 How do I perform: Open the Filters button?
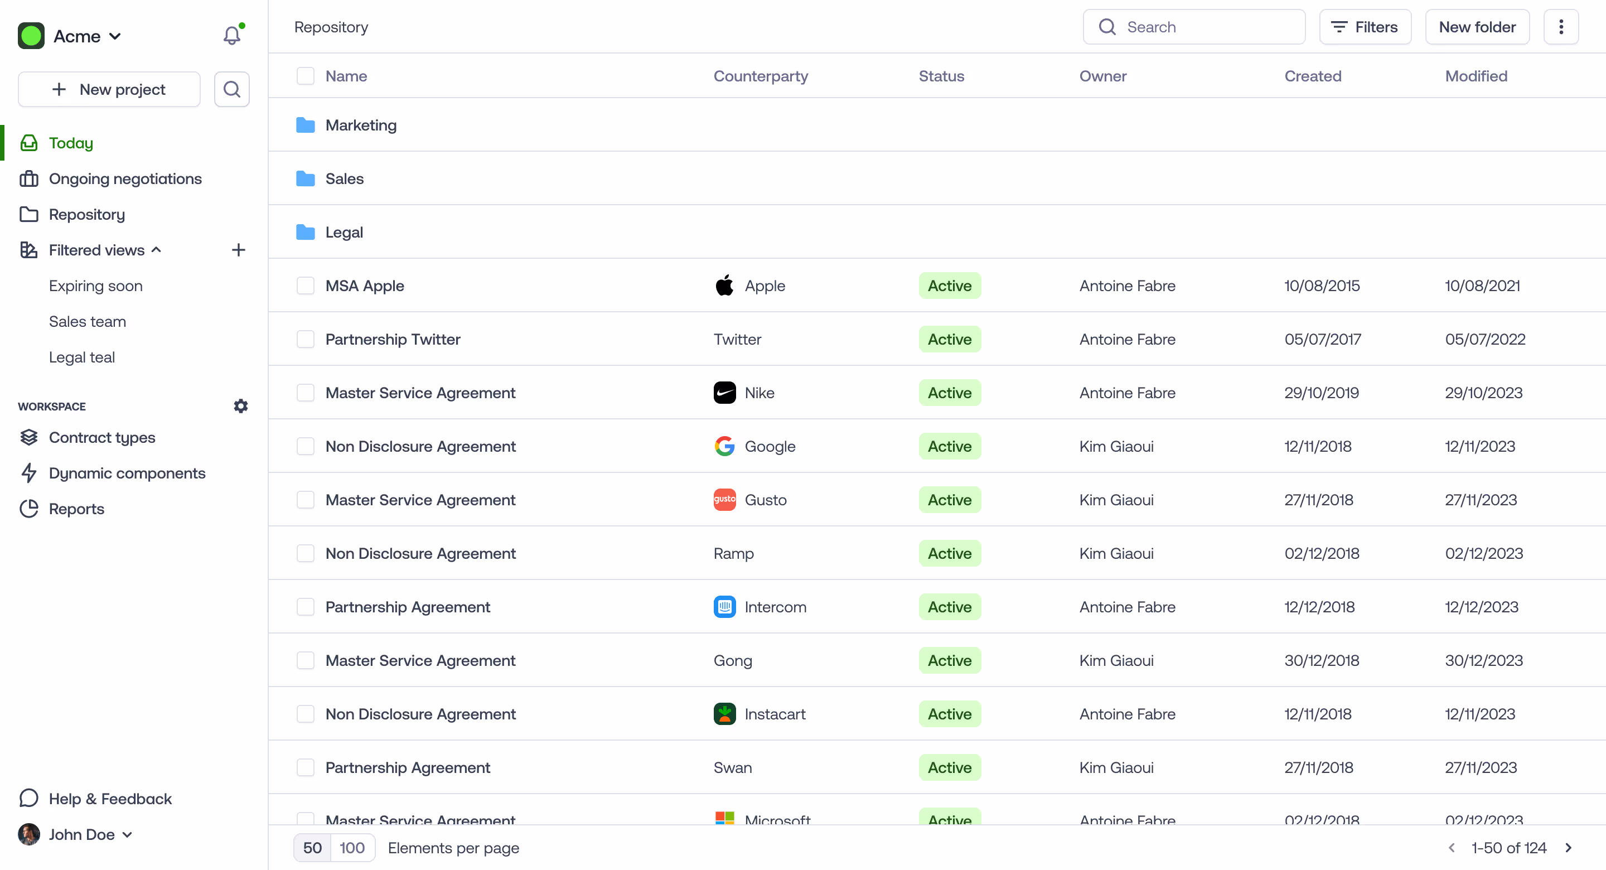tap(1364, 27)
